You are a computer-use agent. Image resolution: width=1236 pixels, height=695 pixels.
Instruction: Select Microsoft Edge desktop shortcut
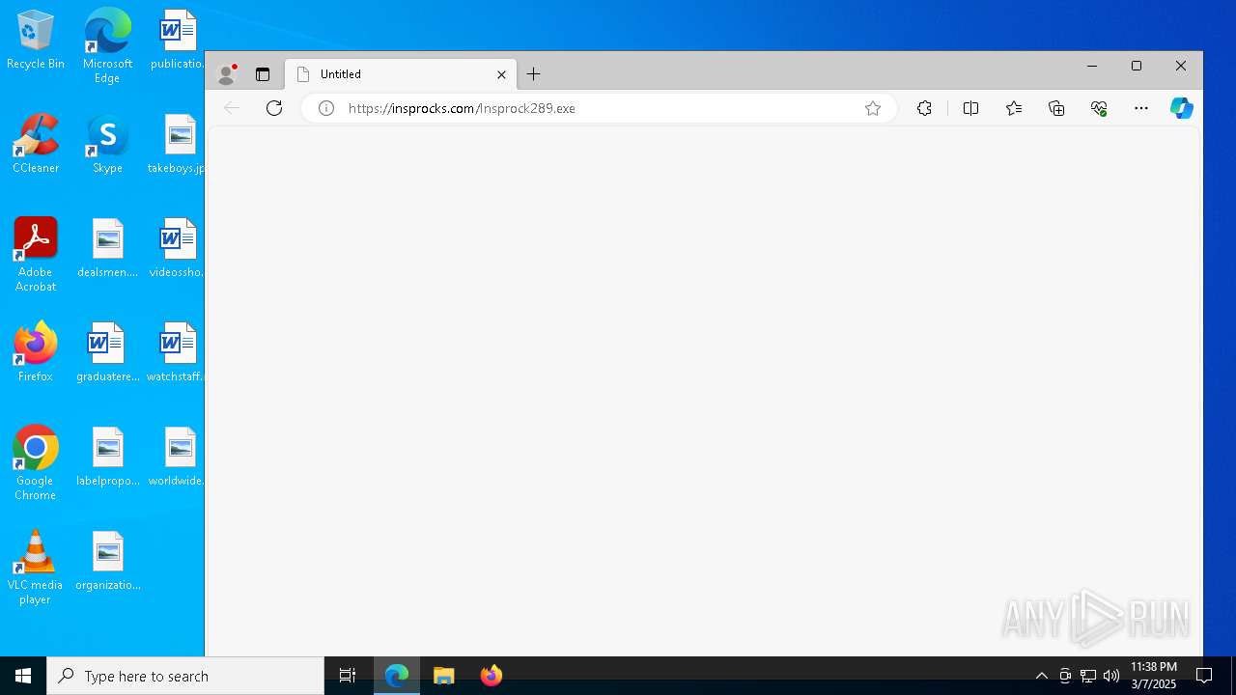(107, 46)
